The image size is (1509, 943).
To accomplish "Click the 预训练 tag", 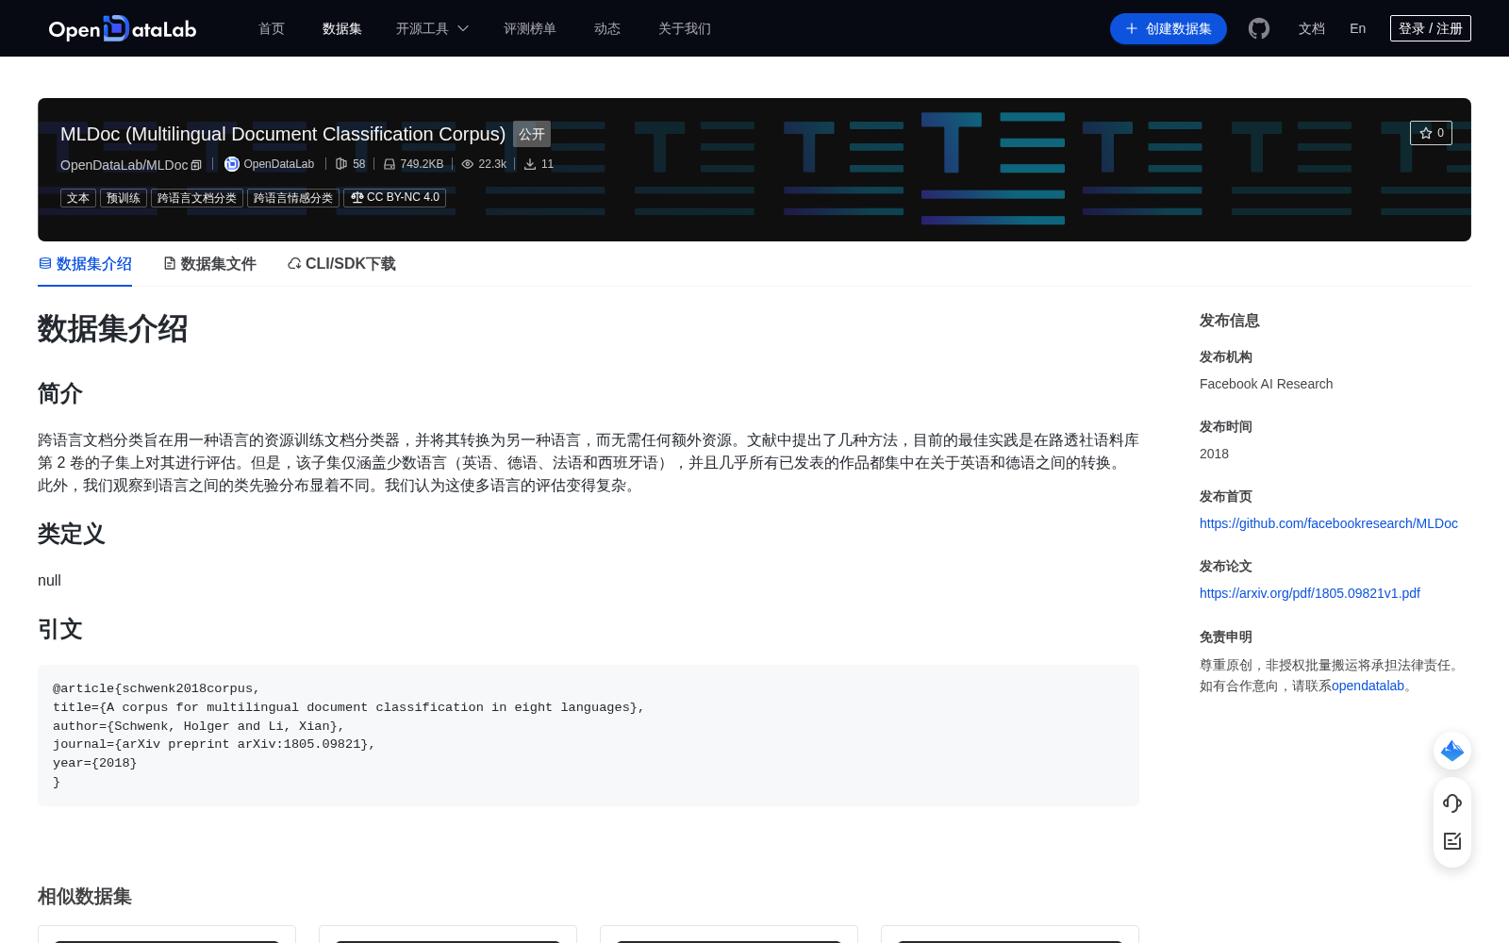I will coord(124,198).
